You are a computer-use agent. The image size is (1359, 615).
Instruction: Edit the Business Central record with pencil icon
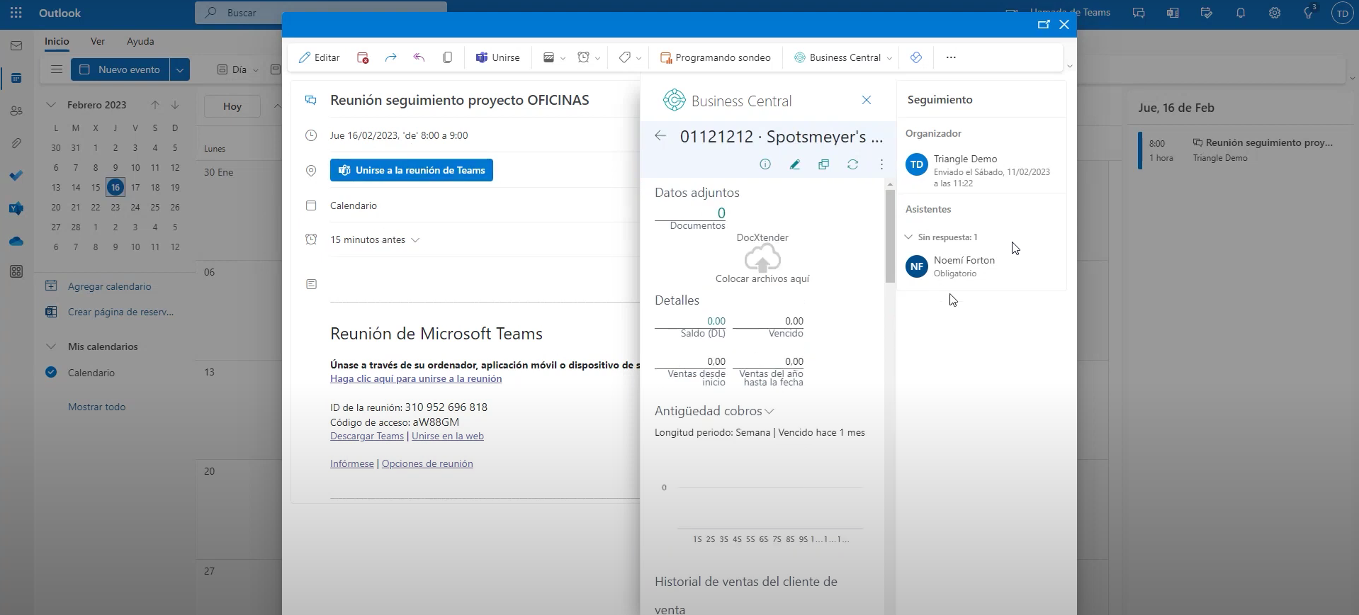click(x=794, y=164)
